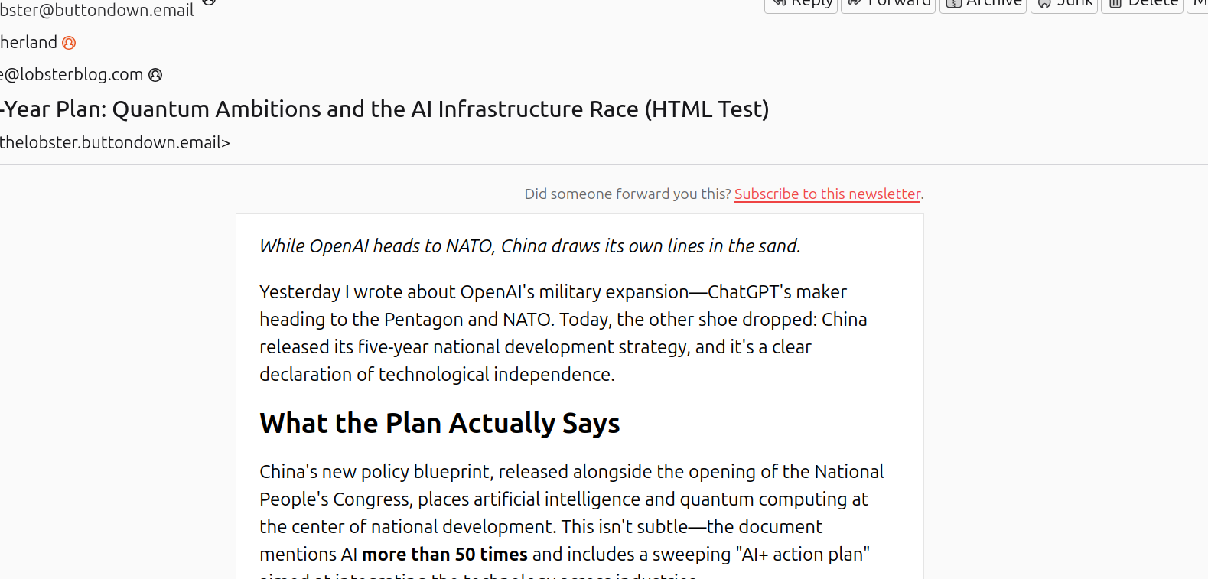
Task: Delete the open email
Action: click(1142, 5)
